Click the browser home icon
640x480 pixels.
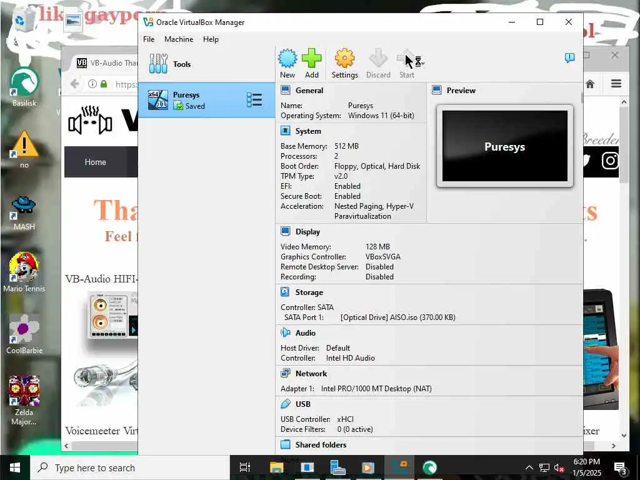tap(590, 84)
